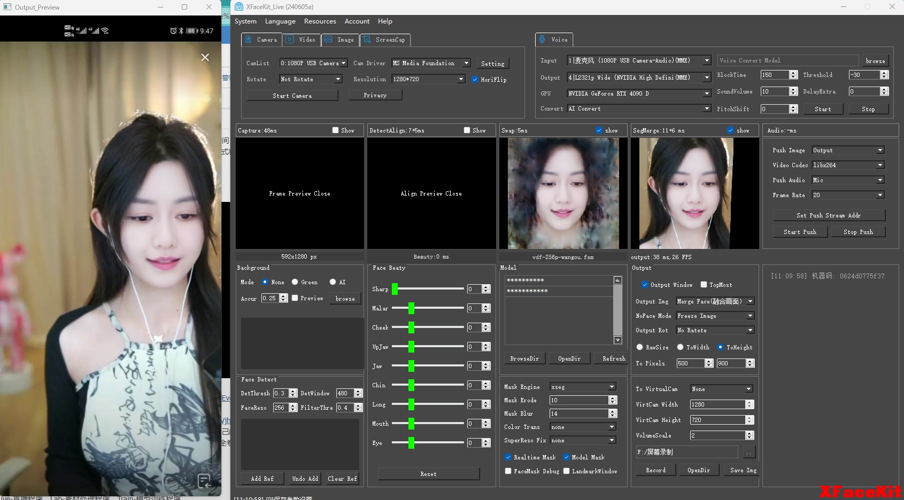Click the Sharp slider handle
Viewport: 904px width, 500px height.
pyautogui.click(x=395, y=289)
